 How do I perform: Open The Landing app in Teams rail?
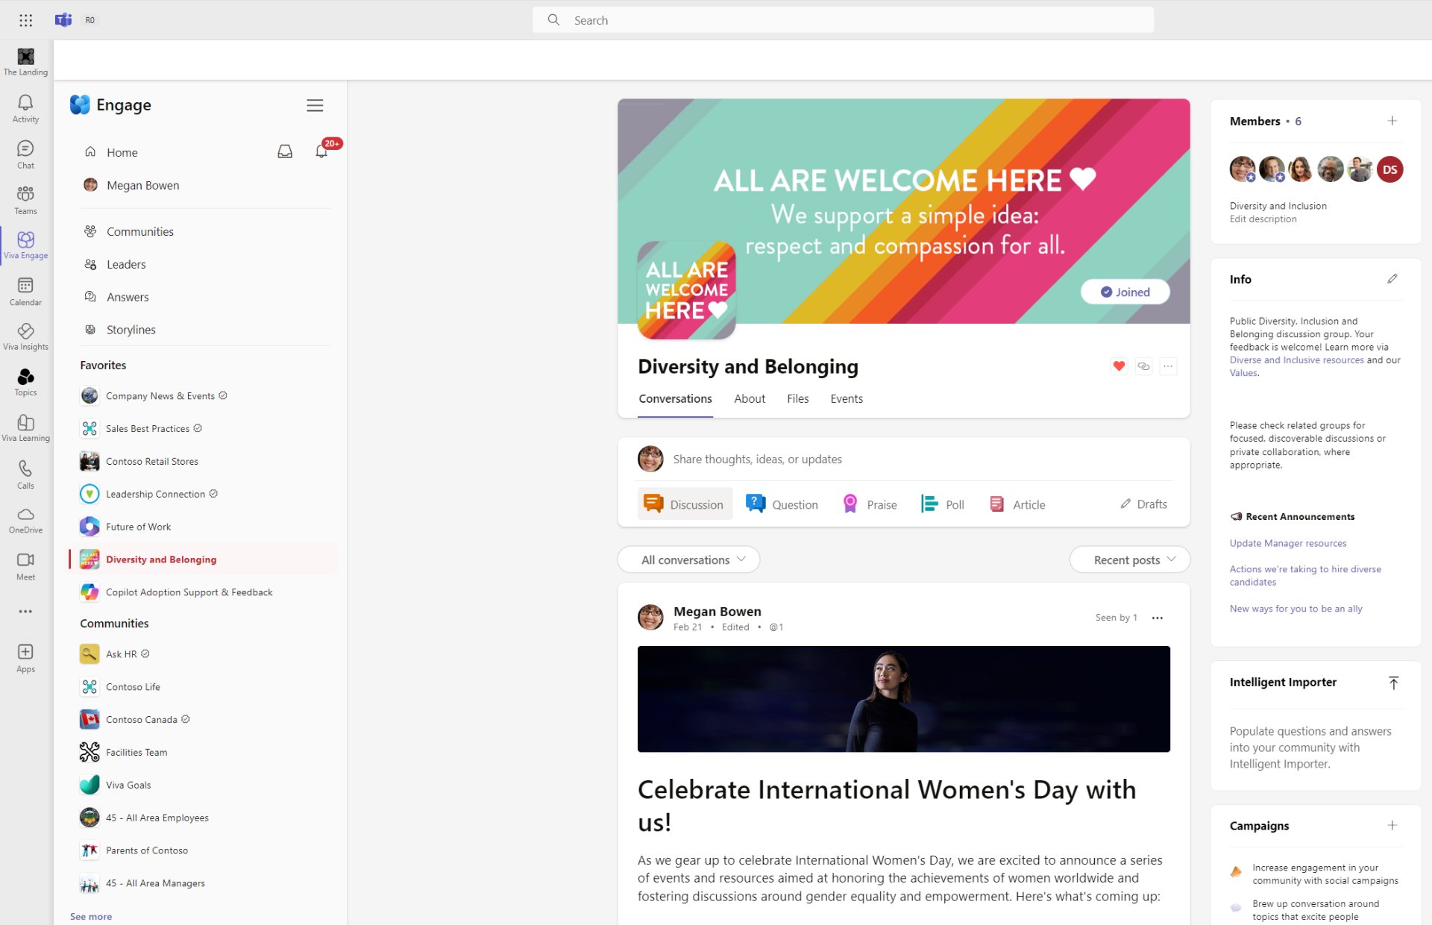click(26, 62)
